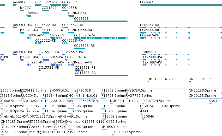Click the CG31202-RA transcript label

pyautogui.click(x=52, y=30)
